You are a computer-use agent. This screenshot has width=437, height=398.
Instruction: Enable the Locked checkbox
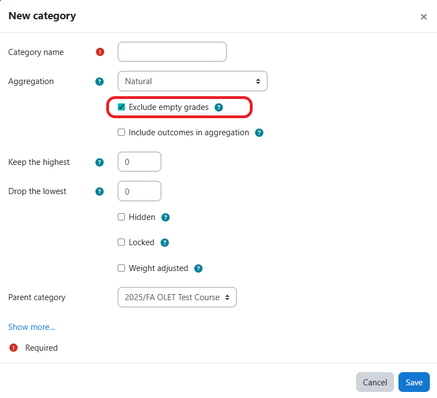[x=122, y=242]
